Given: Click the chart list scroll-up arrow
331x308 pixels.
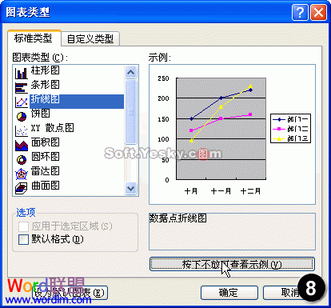Looking at the screenshot, I should coord(130,72).
